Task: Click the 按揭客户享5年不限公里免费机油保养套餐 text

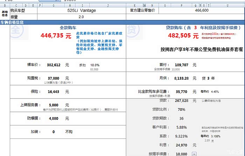Action: [x=202, y=49]
